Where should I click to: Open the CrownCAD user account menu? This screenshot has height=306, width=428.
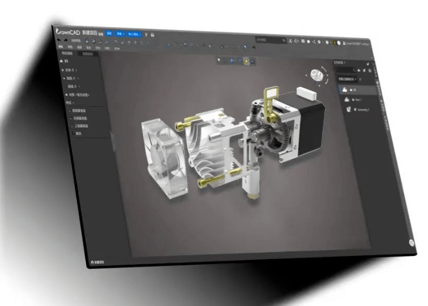pyautogui.click(x=357, y=44)
